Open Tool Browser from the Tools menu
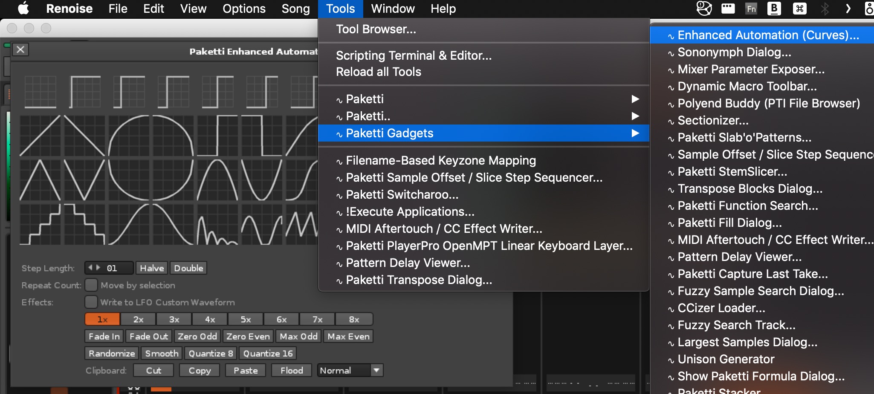Viewport: 874px width, 394px height. (376, 29)
